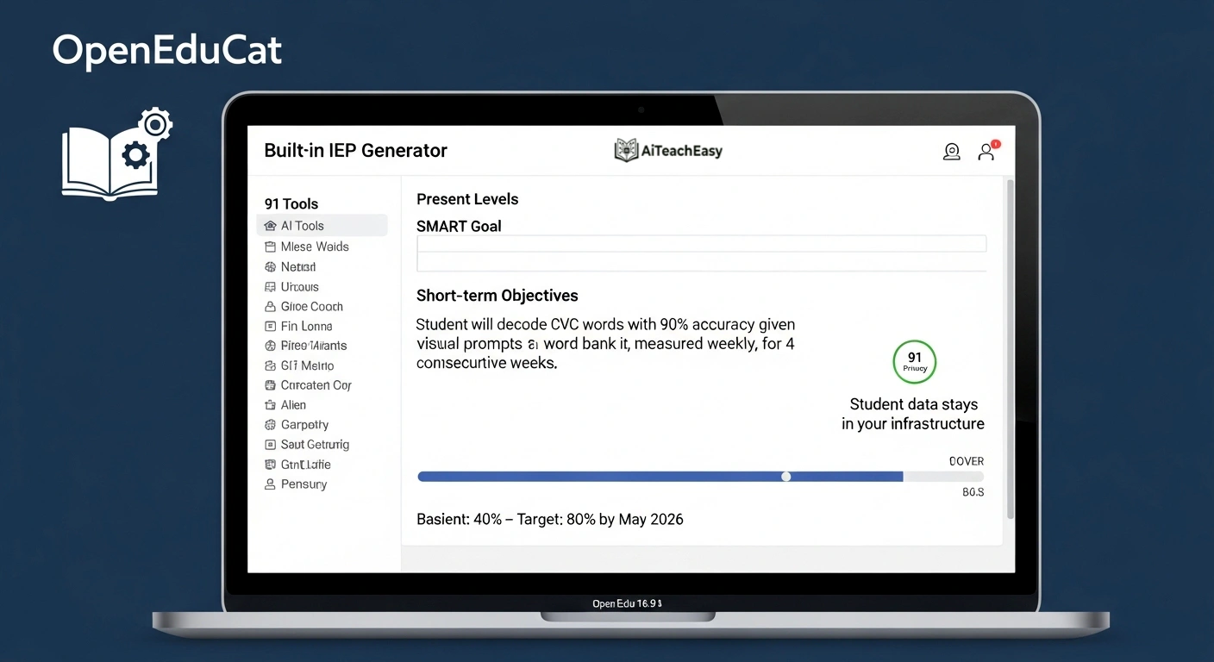Click the COVER label above the progress bar
The height and width of the screenshot is (662, 1214).
point(967,461)
